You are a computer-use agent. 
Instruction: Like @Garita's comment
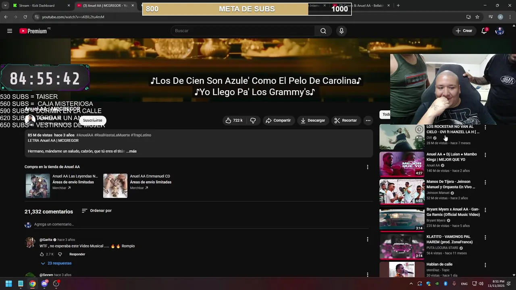[x=42, y=254]
